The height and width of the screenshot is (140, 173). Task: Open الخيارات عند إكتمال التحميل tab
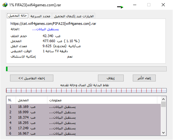pyautogui.click(x=74, y=16)
